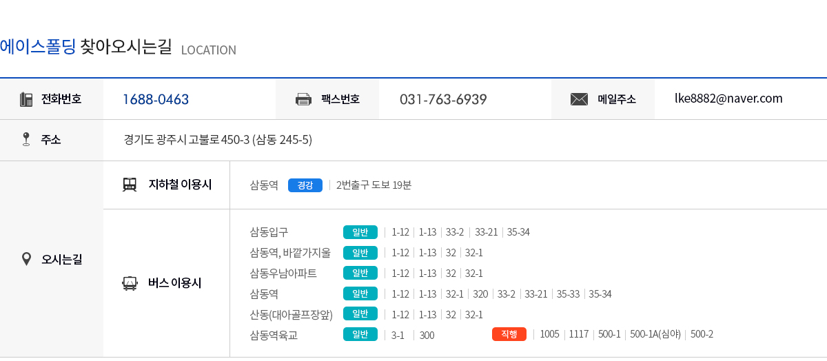Click the 삼동역육교 bus stop name

[x=275, y=335]
